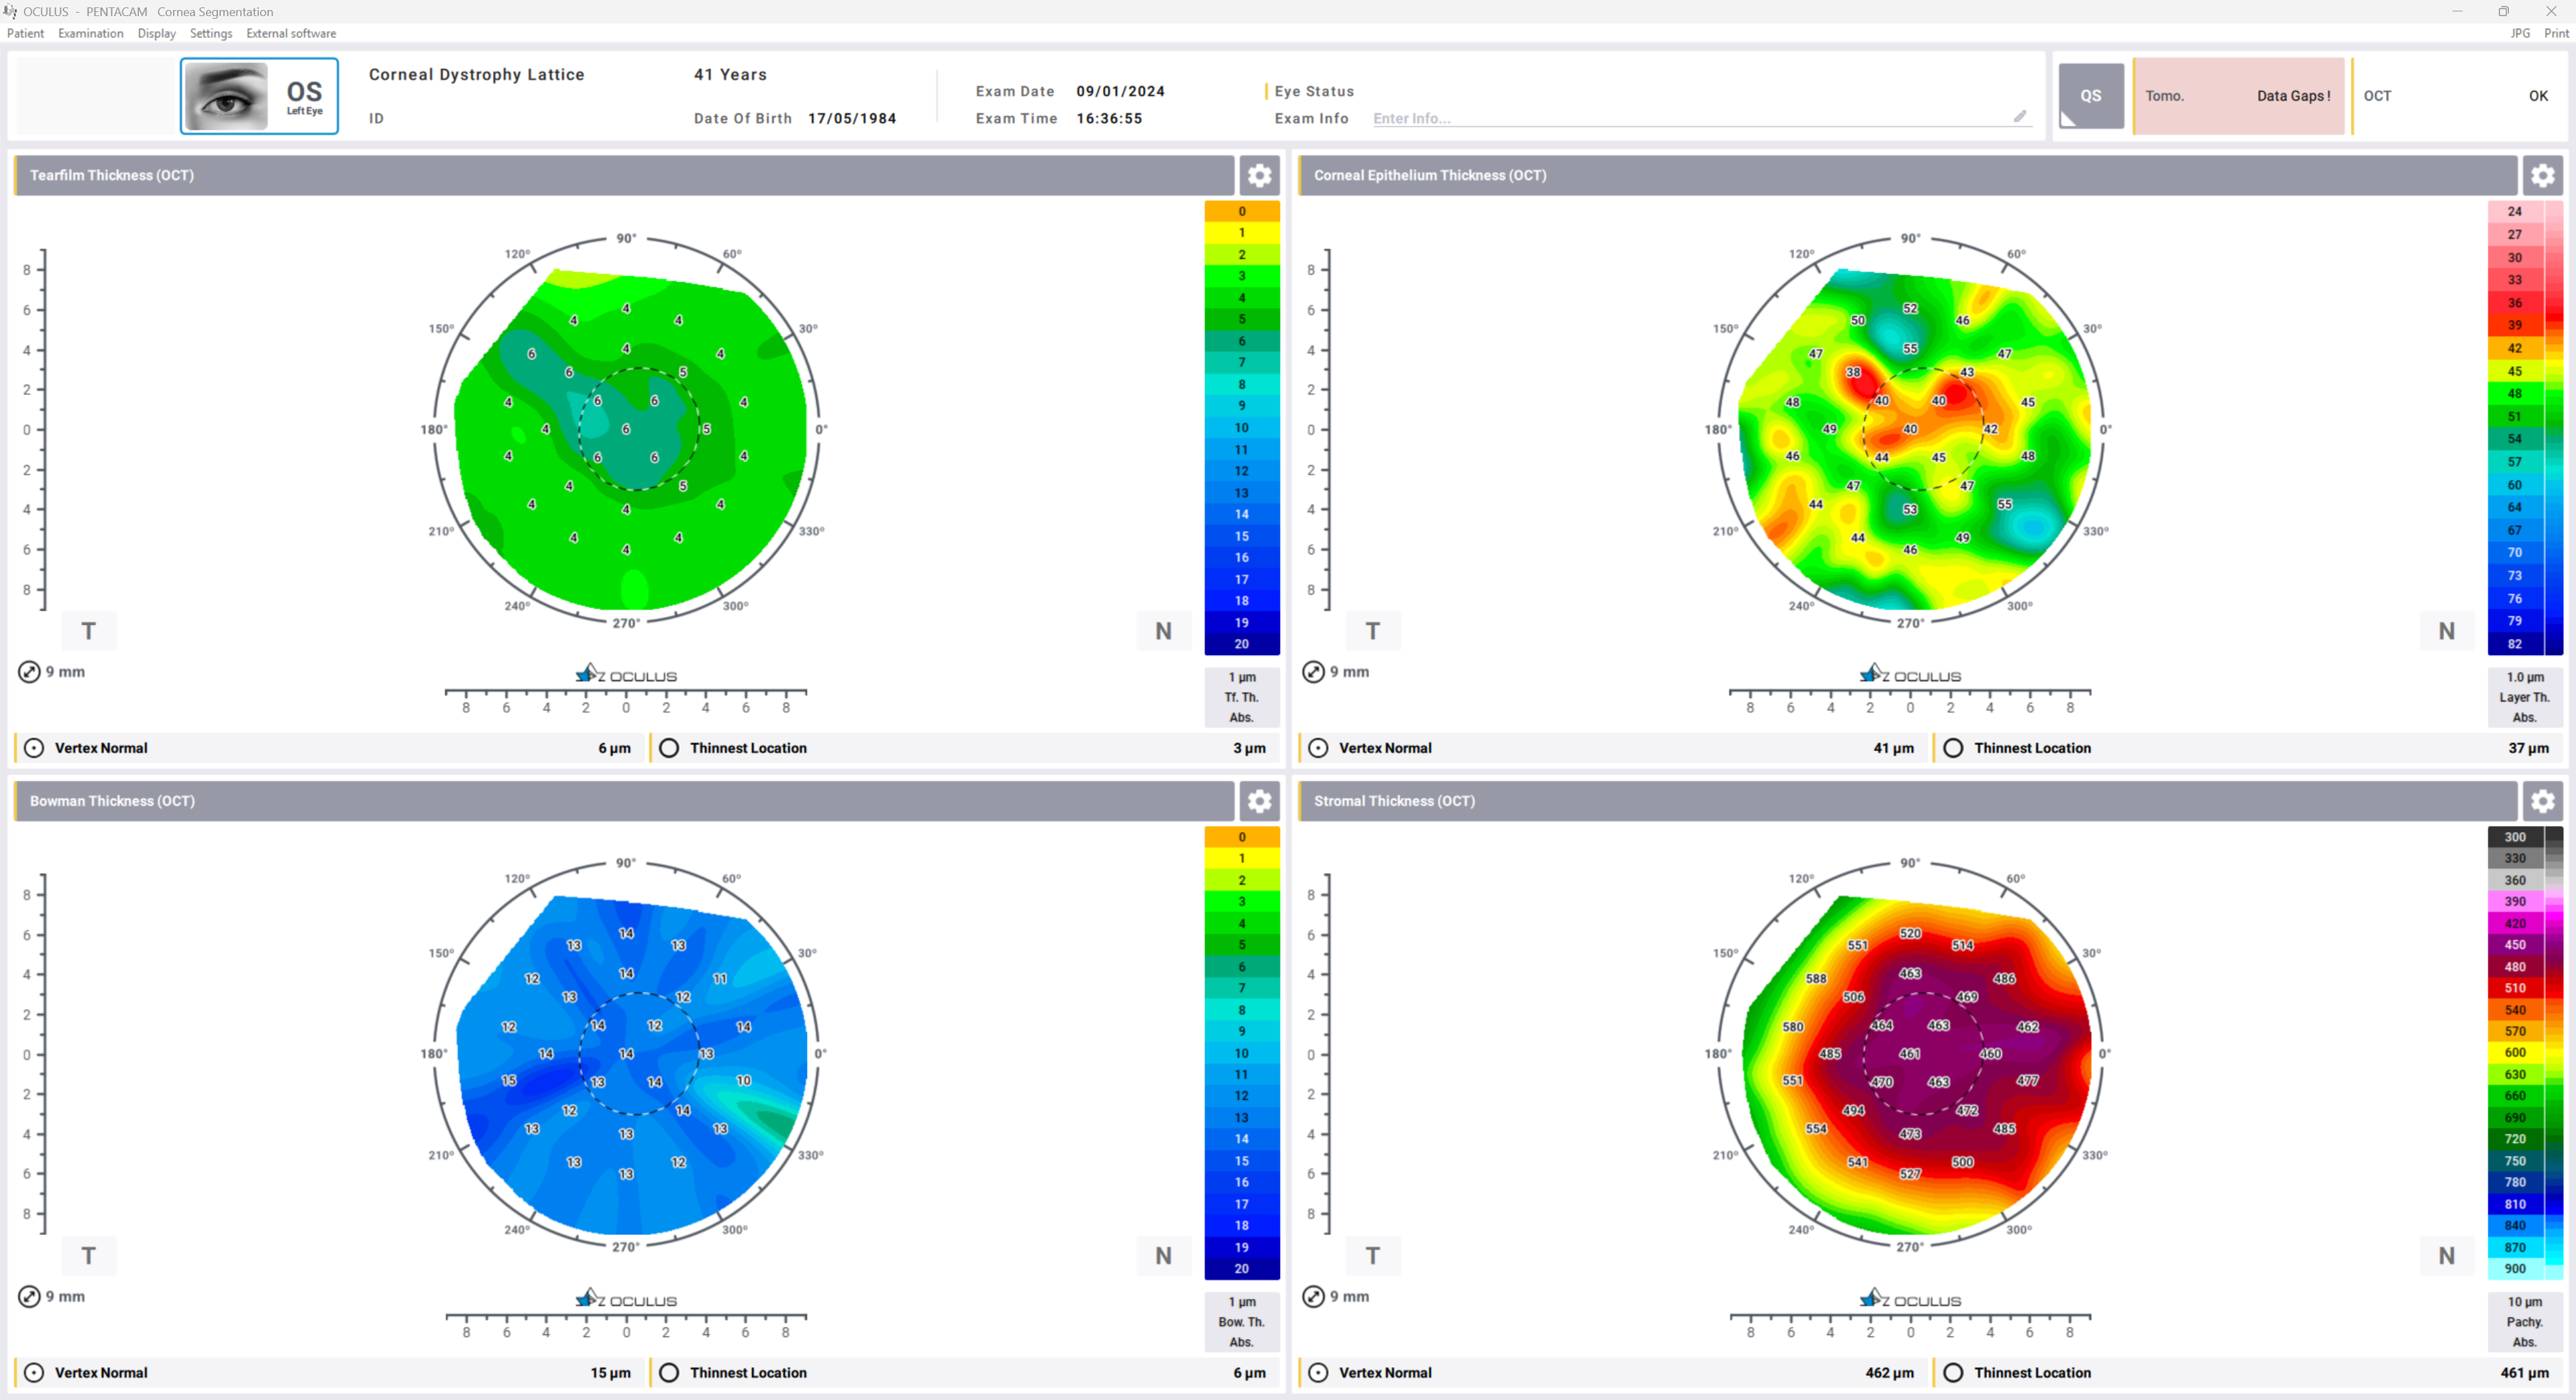The image size is (2576, 1400).
Task: Open Stromal Thickness panel gear settings
Action: [2542, 801]
